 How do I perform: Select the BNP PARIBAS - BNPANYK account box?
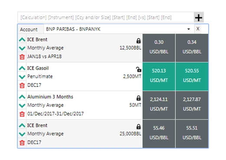119,29
